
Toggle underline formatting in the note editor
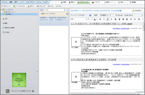coord(108,19)
